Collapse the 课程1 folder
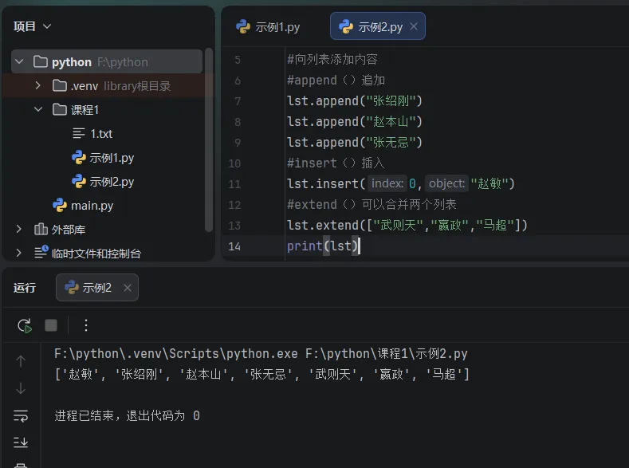Viewport: 629px width, 468px height. point(38,109)
